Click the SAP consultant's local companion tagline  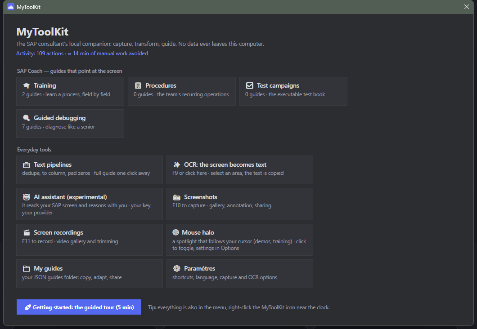140,44
